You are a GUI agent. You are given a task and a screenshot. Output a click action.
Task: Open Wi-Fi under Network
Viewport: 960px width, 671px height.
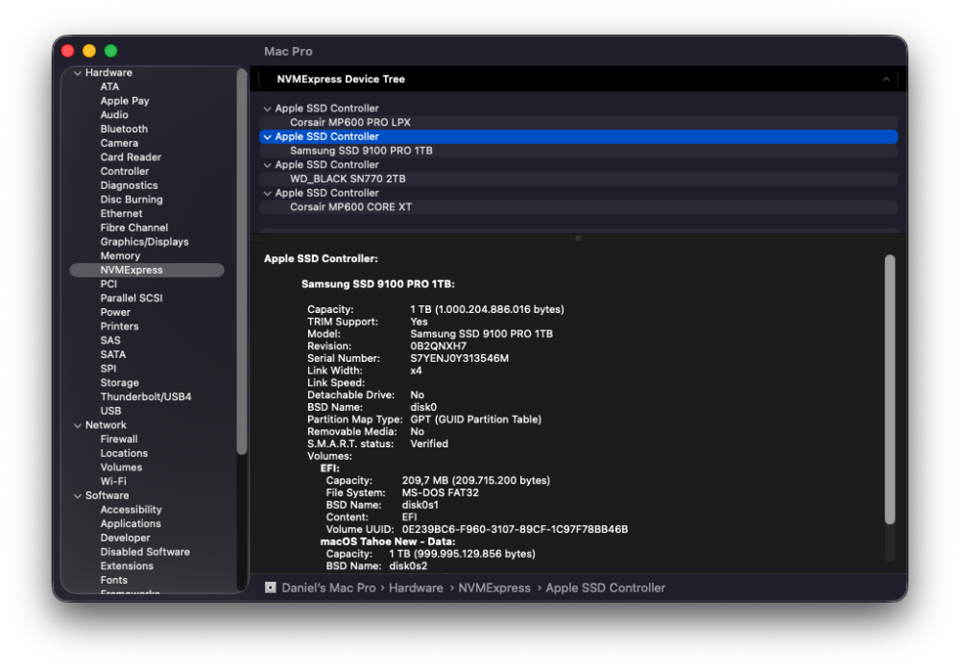pyautogui.click(x=113, y=481)
